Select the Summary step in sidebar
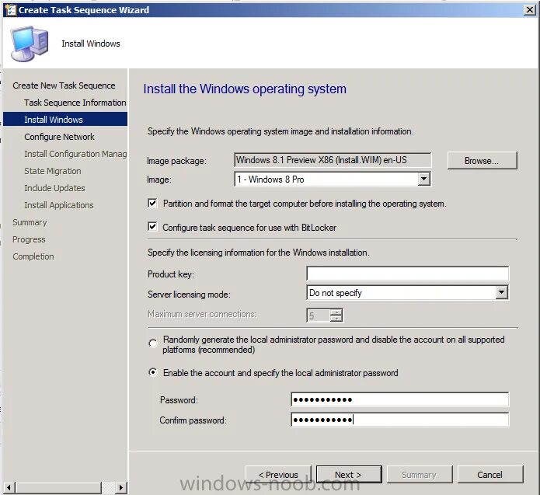This screenshot has height=495, width=540. pyautogui.click(x=30, y=222)
